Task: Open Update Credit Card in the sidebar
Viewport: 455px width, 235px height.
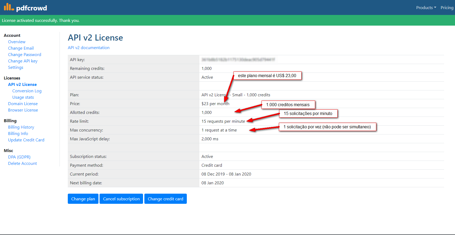Action: point(26,140)
